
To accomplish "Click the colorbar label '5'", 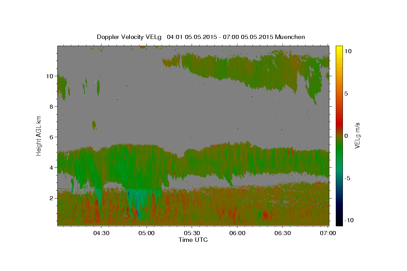I will [x=346, y=93].
